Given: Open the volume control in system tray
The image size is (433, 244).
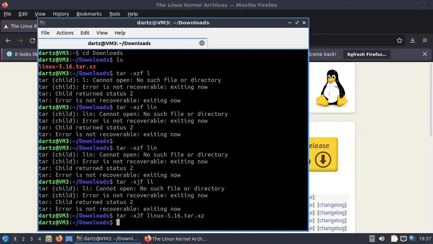Looking at the screenshot, I should coord(382,239).
